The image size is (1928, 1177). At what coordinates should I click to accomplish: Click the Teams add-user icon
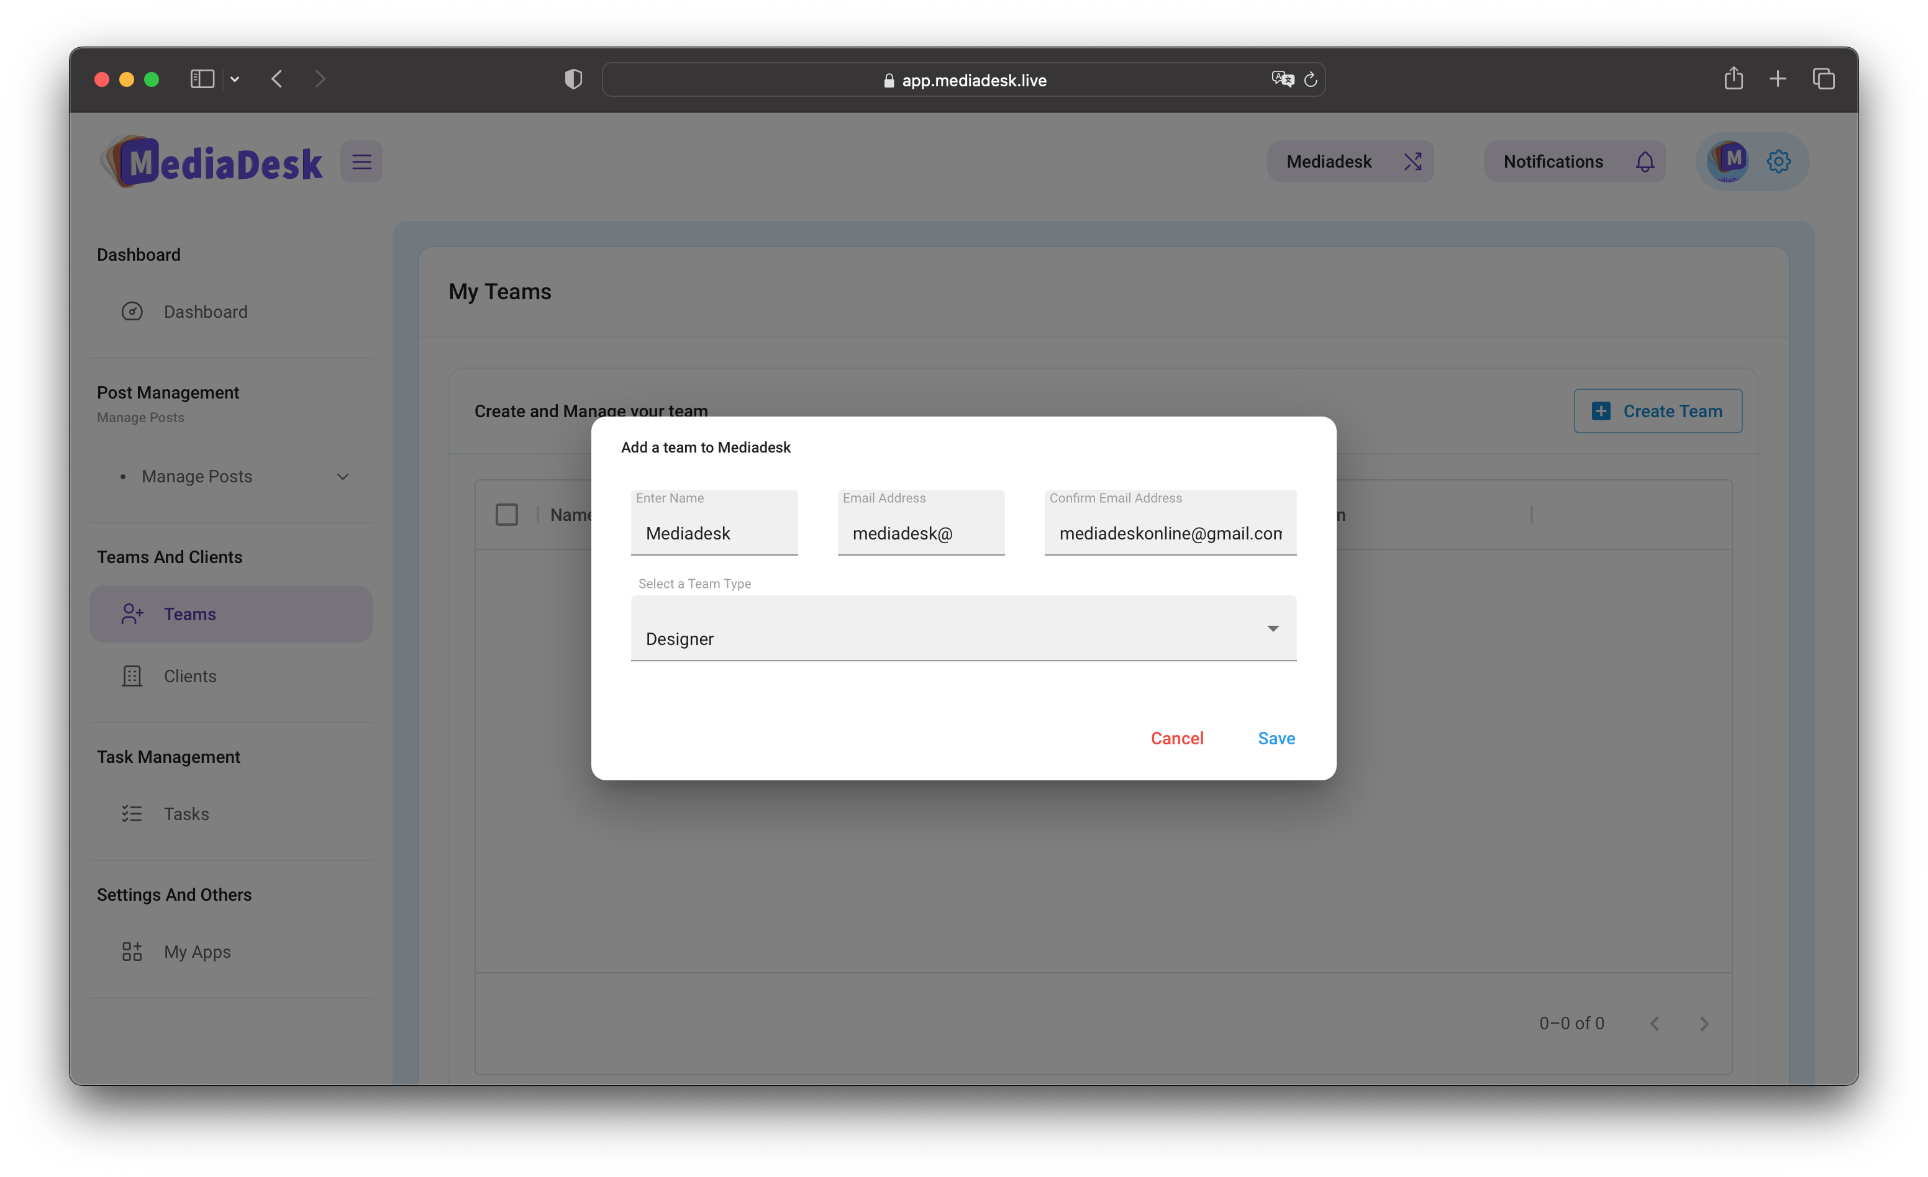pos(132,614)
